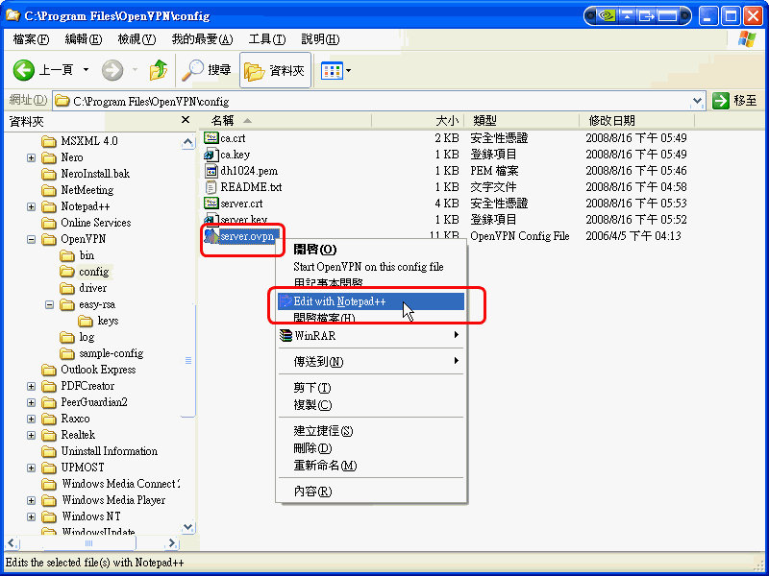Click the folder tree scroll-up arrow

click(x=187, y=142)
